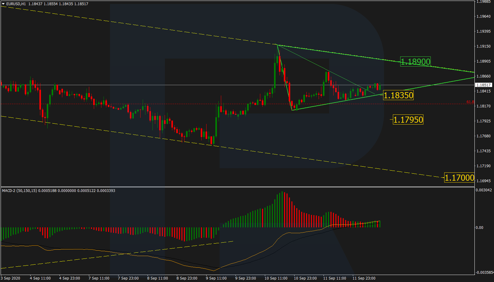
Task: Click the 1.18170 price scale value
Action: point(484,106)
